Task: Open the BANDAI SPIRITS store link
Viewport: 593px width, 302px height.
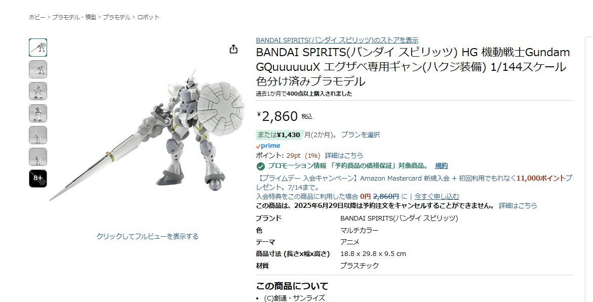Action: 337,40
